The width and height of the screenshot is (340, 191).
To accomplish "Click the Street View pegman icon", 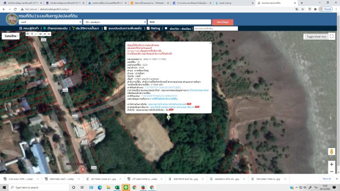I will pyautogui.click(x=331, y=151).
